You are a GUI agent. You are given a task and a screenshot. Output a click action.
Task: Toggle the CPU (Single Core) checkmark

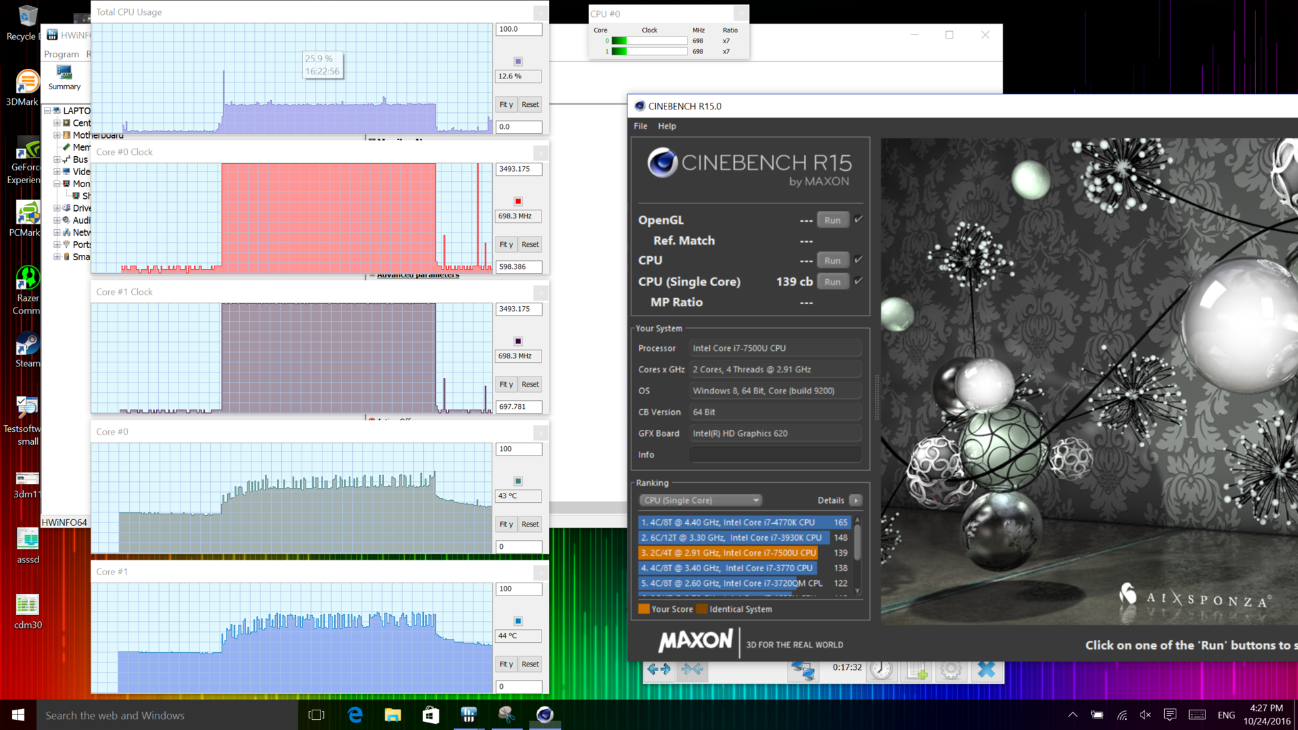tap(859, 281)
